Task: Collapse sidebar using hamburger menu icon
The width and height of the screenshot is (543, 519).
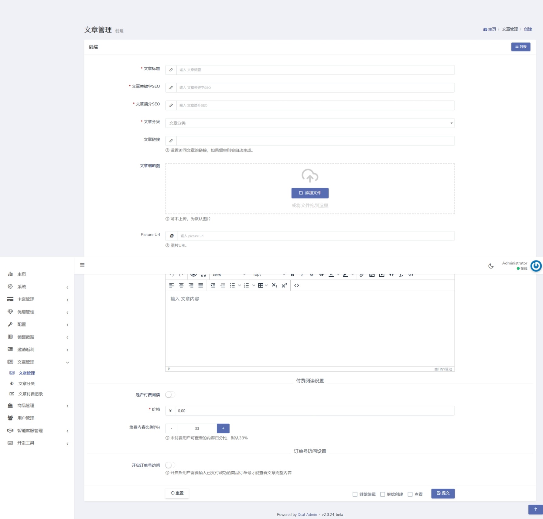Action: (82, 265)
